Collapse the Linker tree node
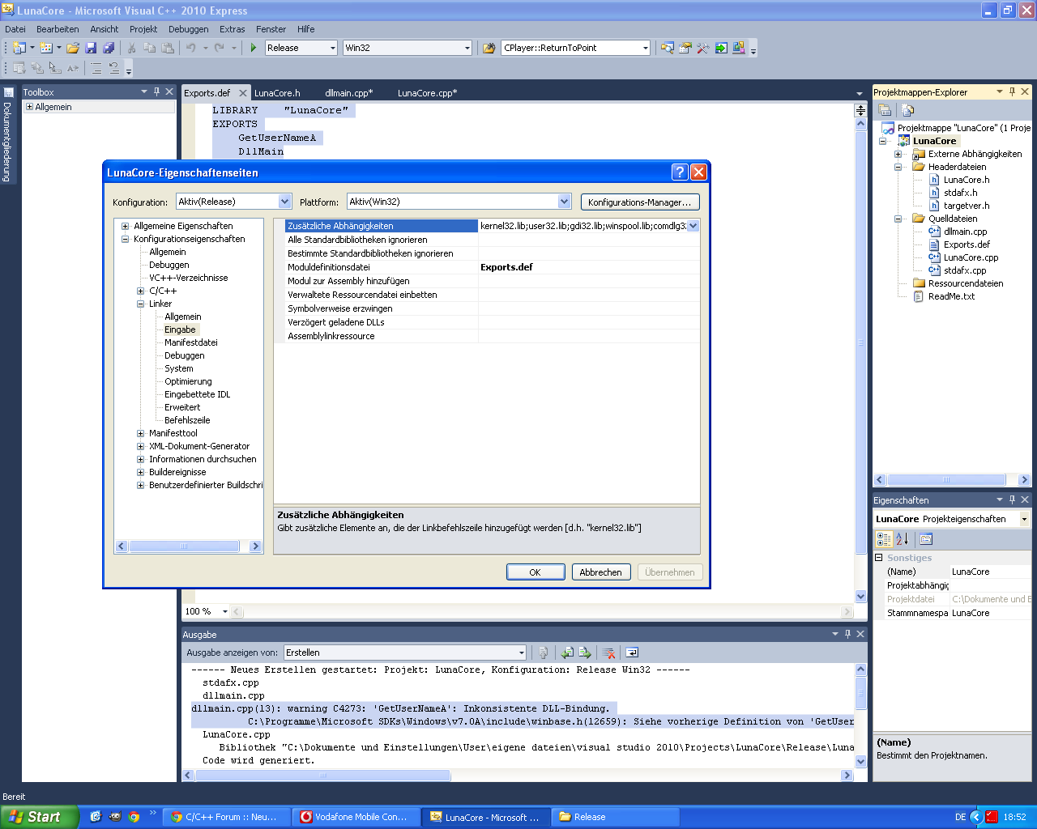Viewport: 1037px width, 829px height. coord(141,304)
